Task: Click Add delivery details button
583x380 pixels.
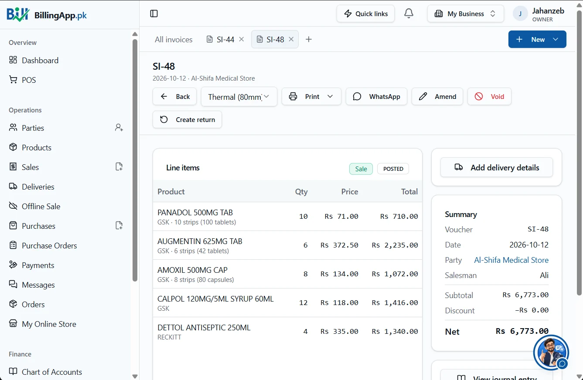Action: [x=497, y=167]
